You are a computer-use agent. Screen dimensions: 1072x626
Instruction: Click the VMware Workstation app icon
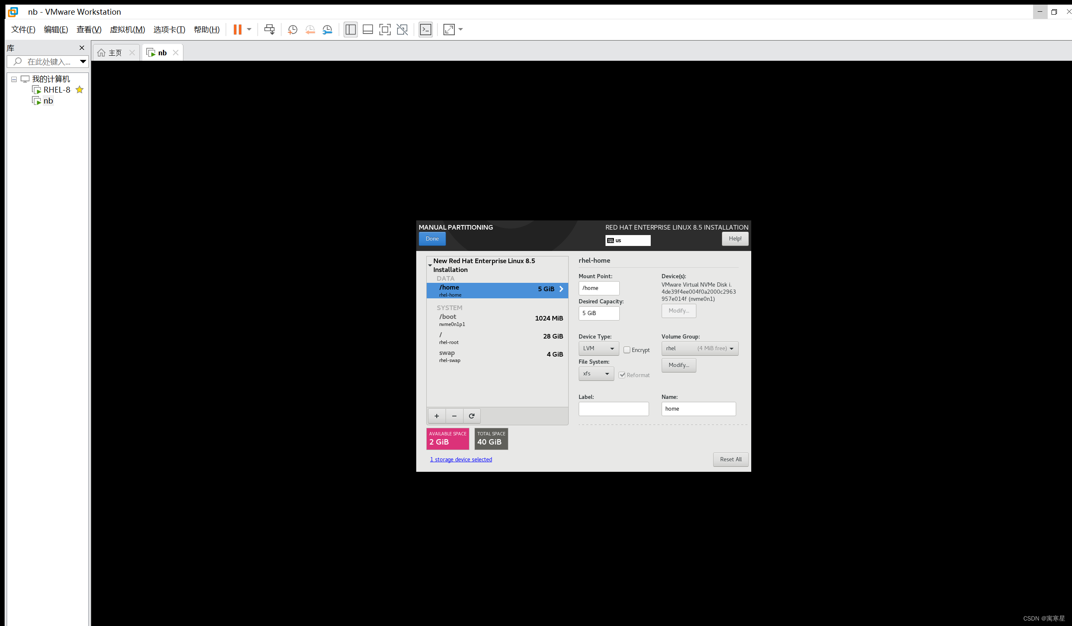tap(13, 12)
